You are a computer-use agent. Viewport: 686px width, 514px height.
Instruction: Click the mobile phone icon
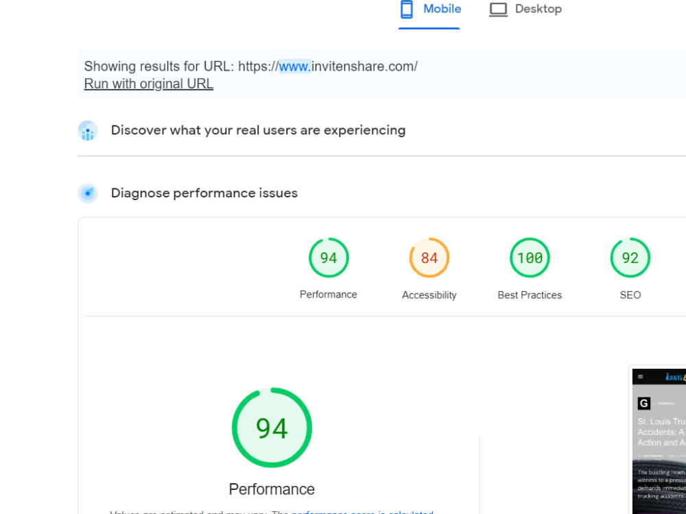(406, 10)
